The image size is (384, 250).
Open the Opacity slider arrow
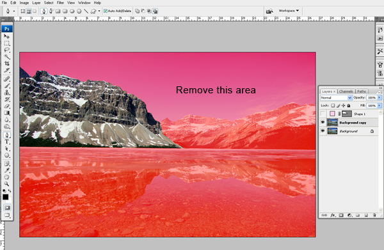pos(380,98)
